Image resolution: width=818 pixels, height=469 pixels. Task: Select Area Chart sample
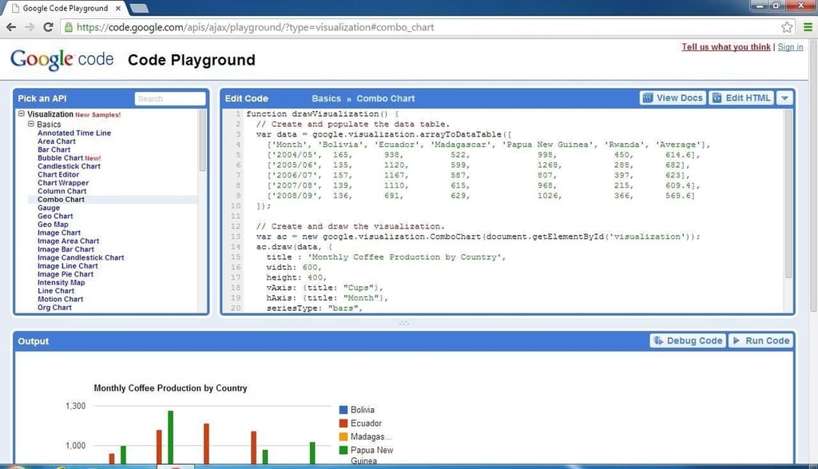[x=57, y=141]
